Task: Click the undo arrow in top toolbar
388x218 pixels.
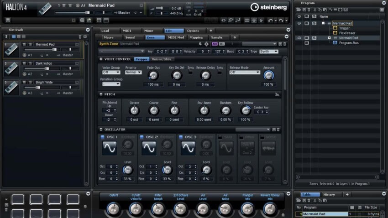Action: click(271, 21)
